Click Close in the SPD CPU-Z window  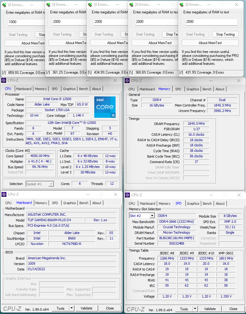(x=233, y=309)
